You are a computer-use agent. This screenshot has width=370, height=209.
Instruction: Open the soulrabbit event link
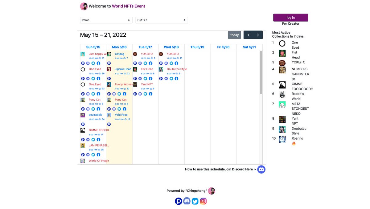coord(95,115)
